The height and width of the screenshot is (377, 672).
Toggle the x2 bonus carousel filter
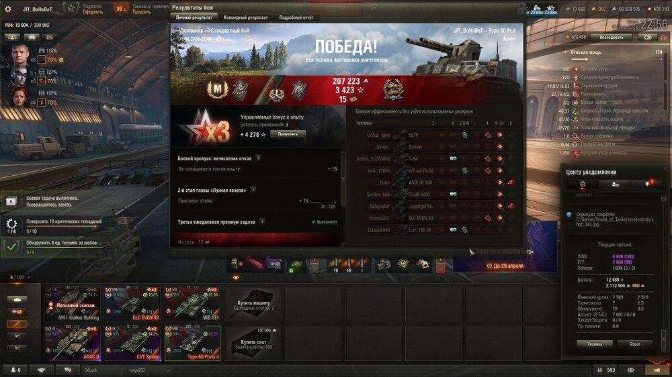coord(17,311)
